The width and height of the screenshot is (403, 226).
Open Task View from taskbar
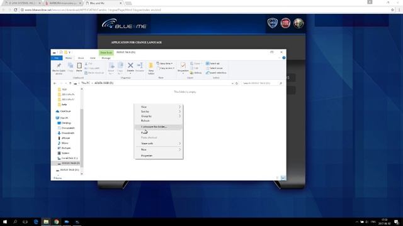coord(25,222)
